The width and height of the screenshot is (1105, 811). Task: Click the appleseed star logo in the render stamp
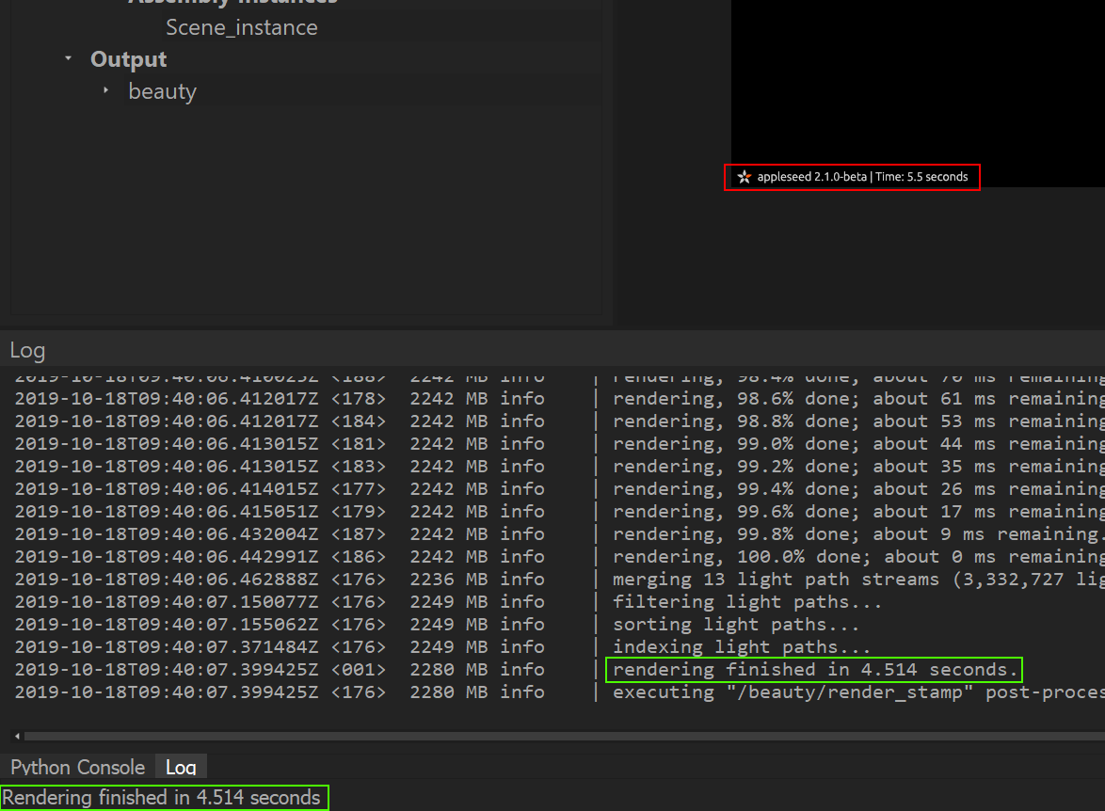[x=744, y=177]
